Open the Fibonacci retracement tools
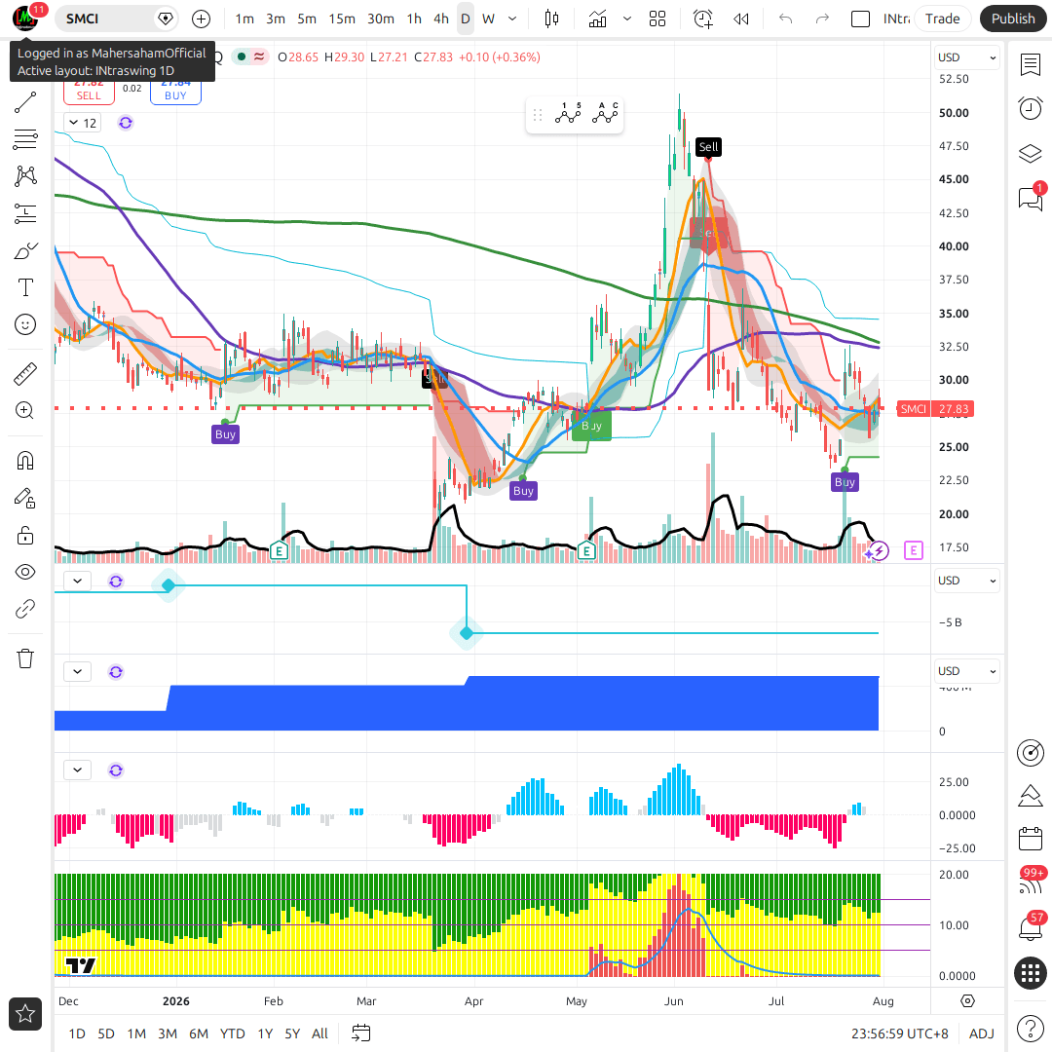Screen dimensions: 1052x1052 [25, 139]
